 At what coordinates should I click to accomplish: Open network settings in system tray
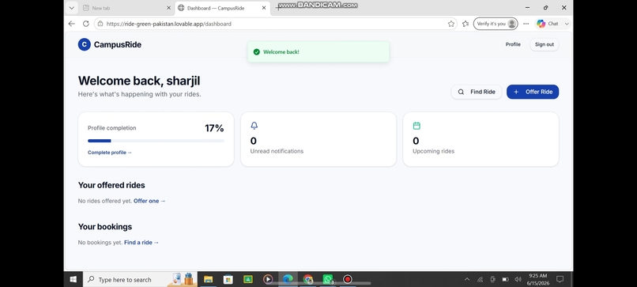point(480,279)
